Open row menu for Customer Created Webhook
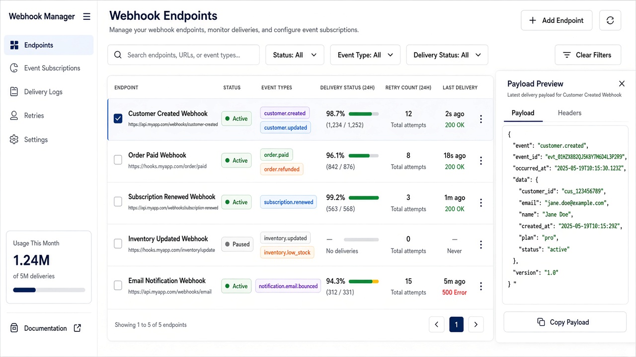The height and width of the screenshot is (357, 636). point(480,119)
